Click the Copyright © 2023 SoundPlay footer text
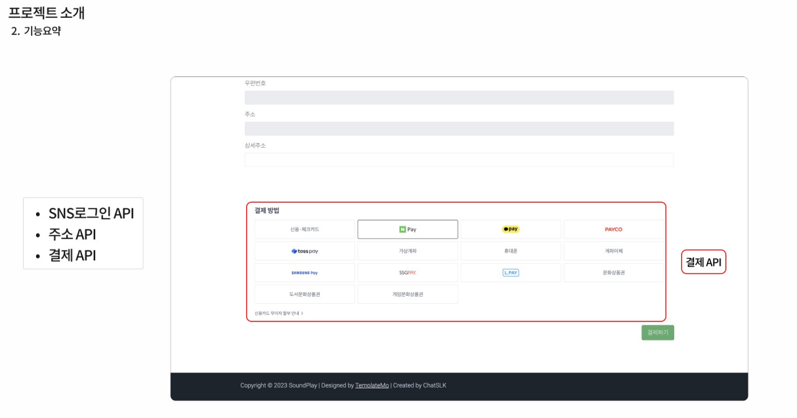This screenshot has width=797, height=418. [x=278, y=386]
